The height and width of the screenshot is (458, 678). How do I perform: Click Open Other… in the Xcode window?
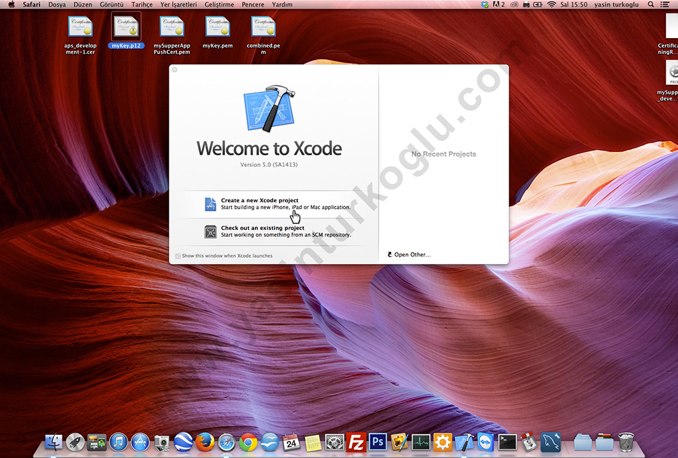point(409,254)
